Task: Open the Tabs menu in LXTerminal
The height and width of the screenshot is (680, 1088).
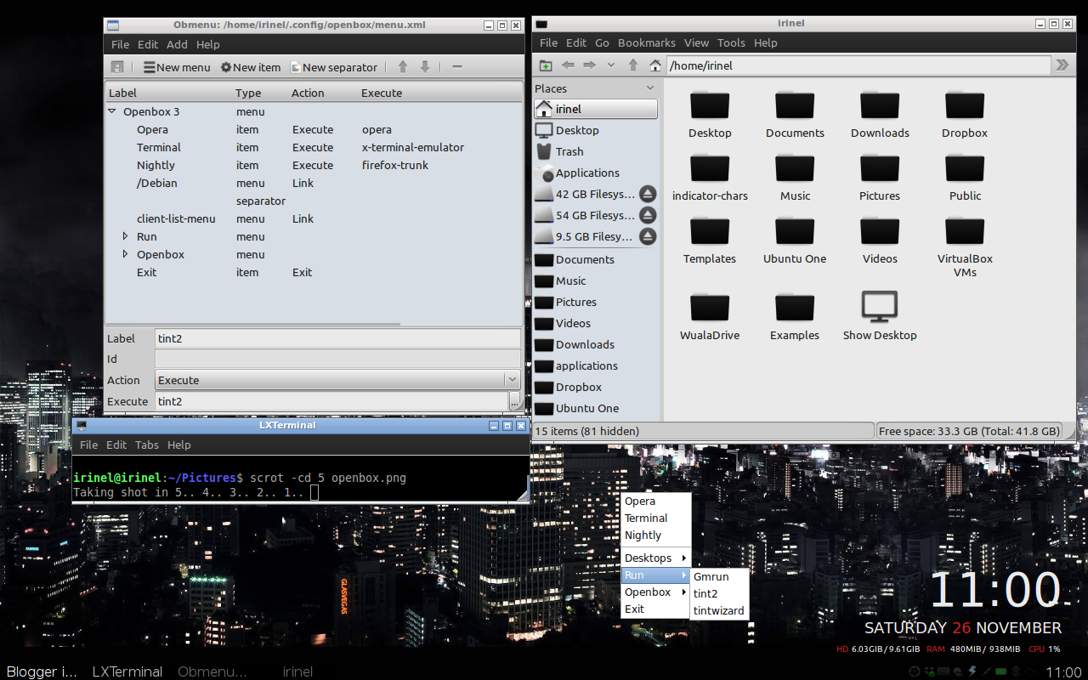Action: pyautogui.click(x=145, y=445)
